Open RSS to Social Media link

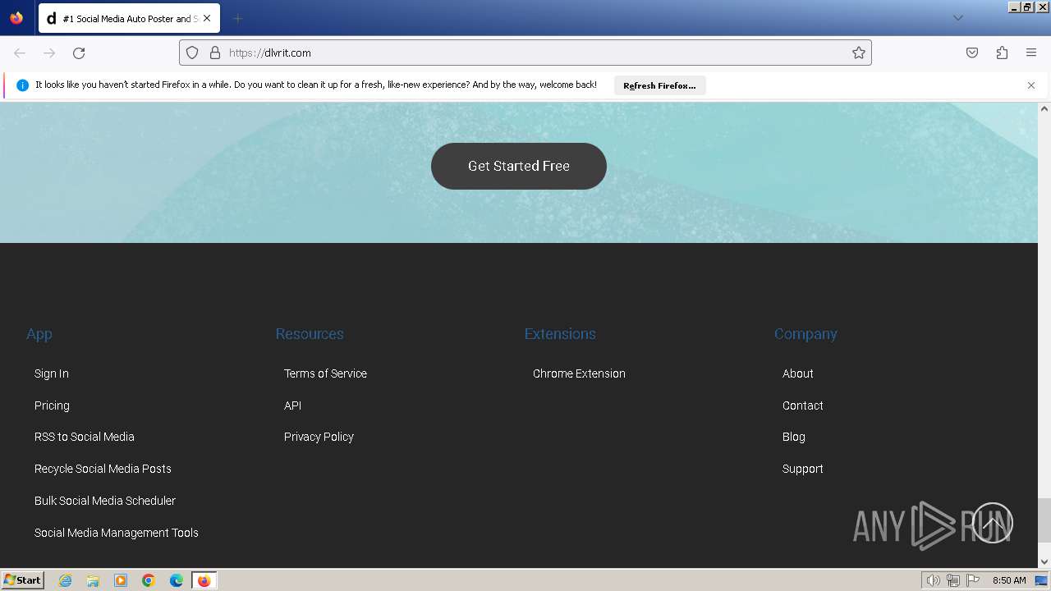point(85,437)
